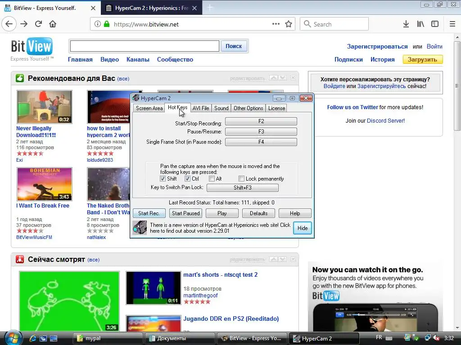This screenshot has width=461, height=345.
Task: Click the muted volume tray icon
Action: [437, 338]
